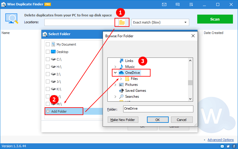238x149 pixels.
Task: Click the Desktop monitor icon in list
Action: 53,52
